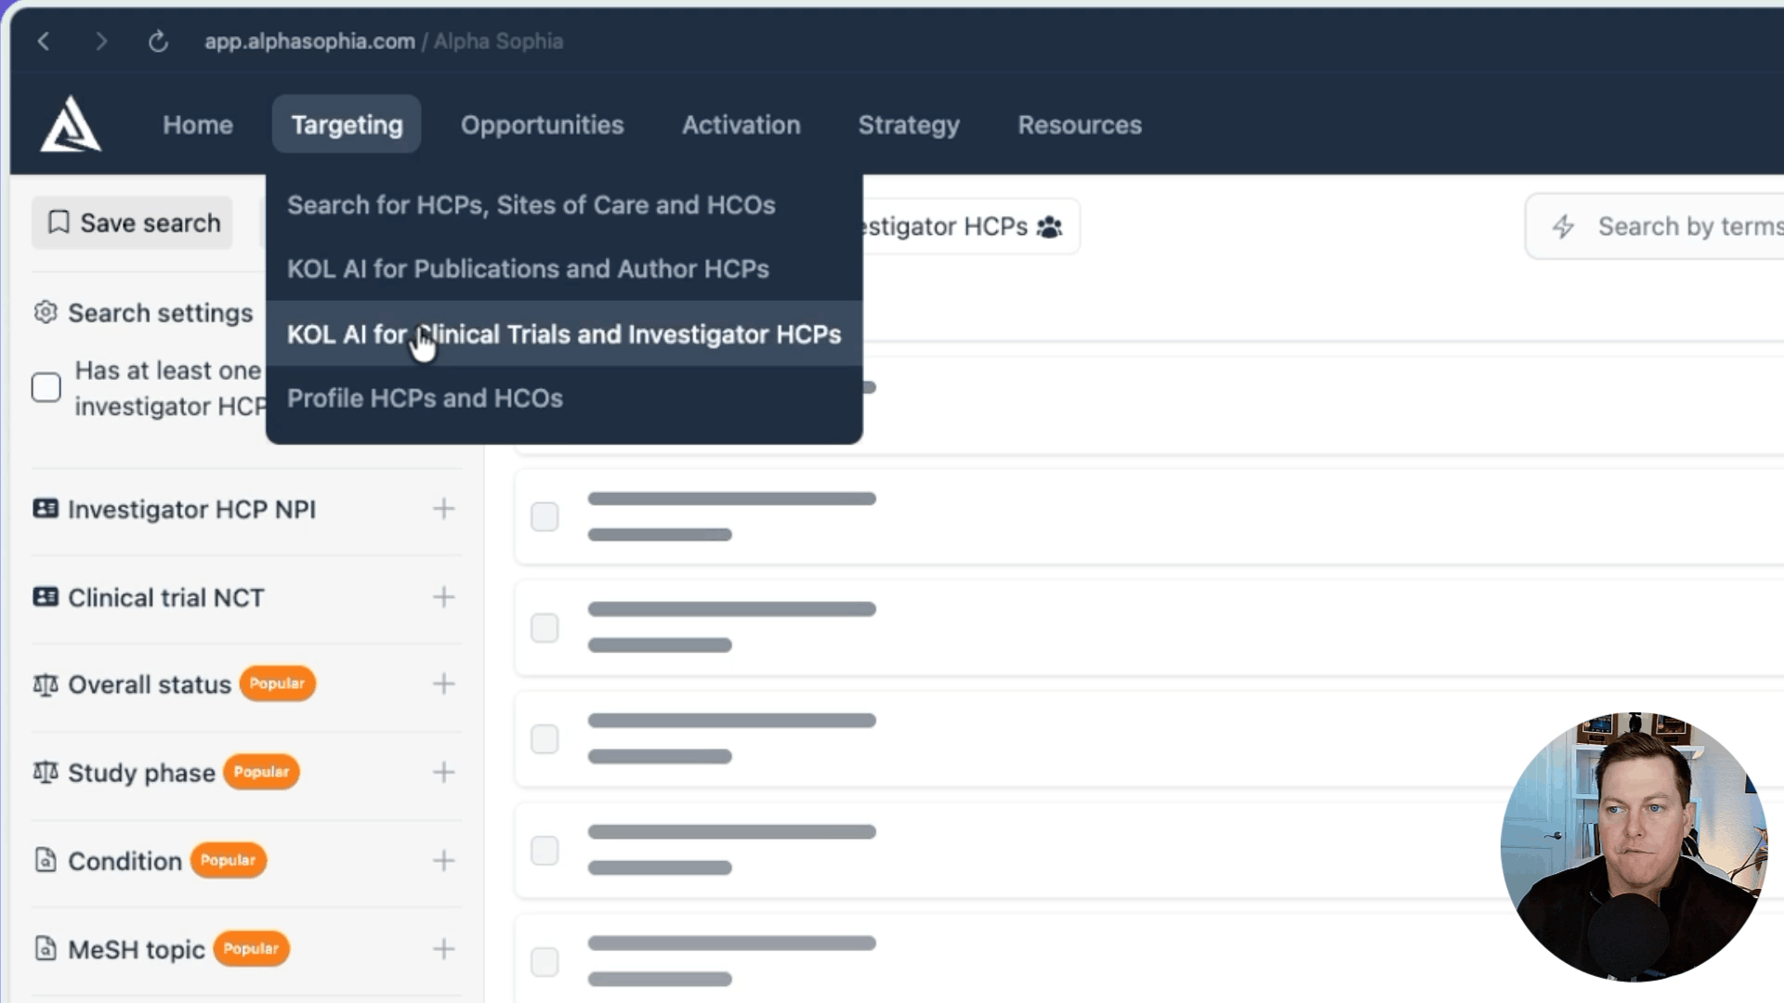Click the MeSH topic document icon
Image resolution: width=1784 pixels, height=1003 pixels.
tap(46, 949)
